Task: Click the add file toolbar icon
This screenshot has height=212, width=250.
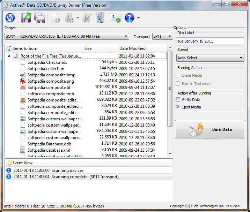Action: 56,18
